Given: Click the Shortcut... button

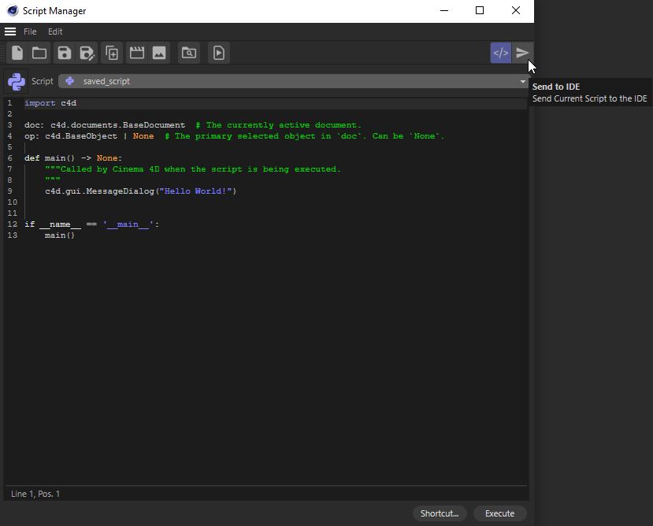Looking at the screenshot, I should [x=439, y=513].
